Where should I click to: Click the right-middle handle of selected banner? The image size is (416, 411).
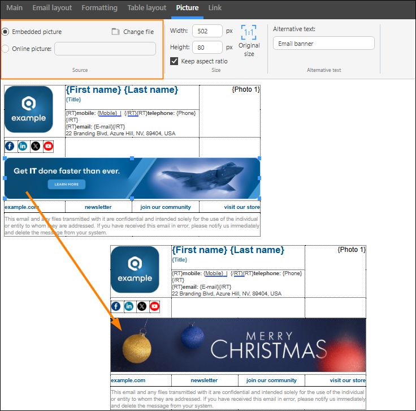click(x=259, y=178)
